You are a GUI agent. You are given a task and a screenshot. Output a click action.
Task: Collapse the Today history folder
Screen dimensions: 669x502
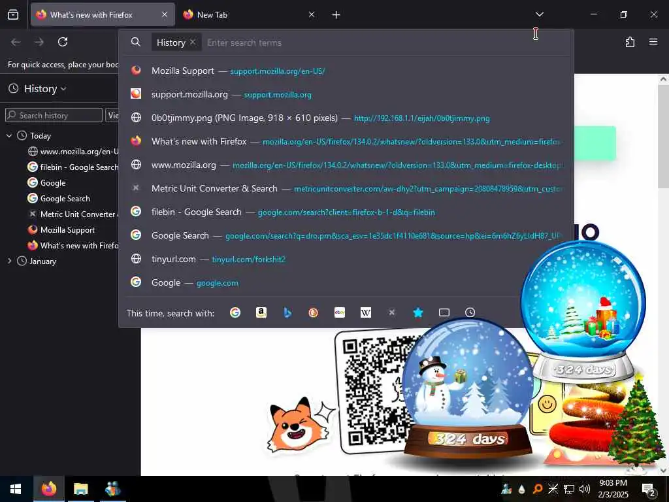pos(9,136)
